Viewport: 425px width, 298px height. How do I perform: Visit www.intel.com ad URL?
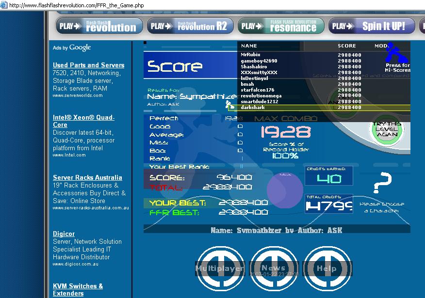(69, 155)
